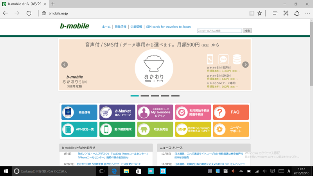Open the Edge Hub icon
313x176 pixels.
[275, 13]
